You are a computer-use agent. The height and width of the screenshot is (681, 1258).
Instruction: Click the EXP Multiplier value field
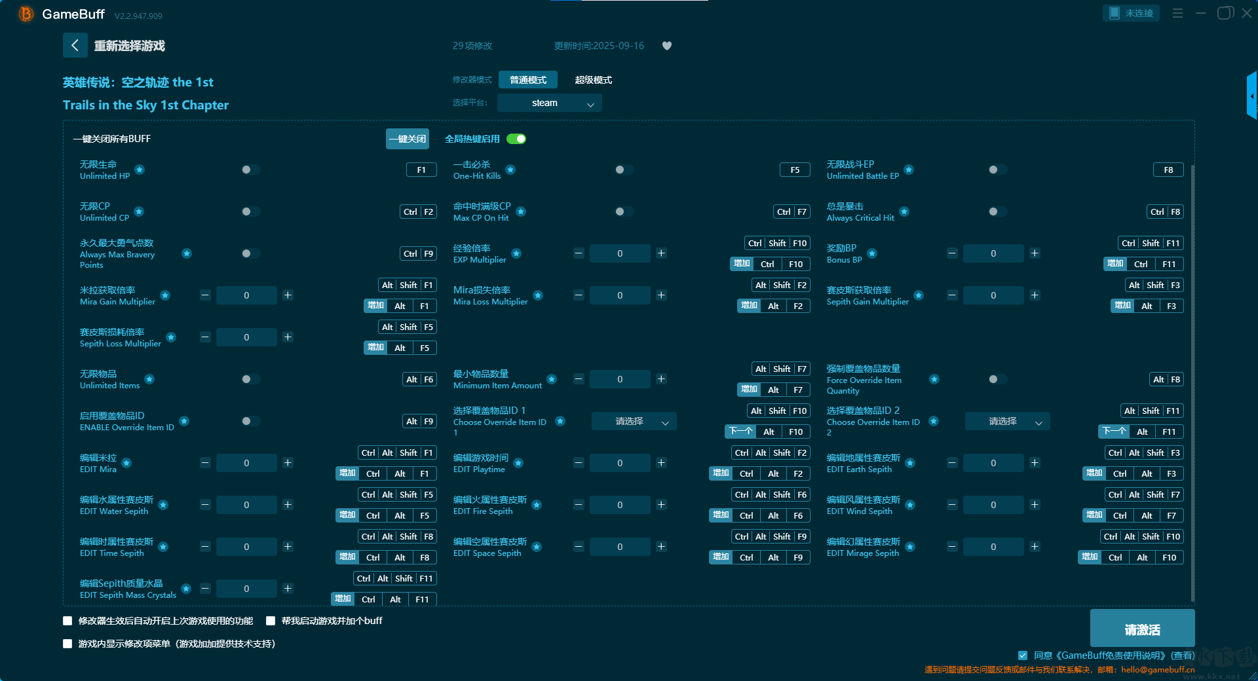(x=620, y=253)
